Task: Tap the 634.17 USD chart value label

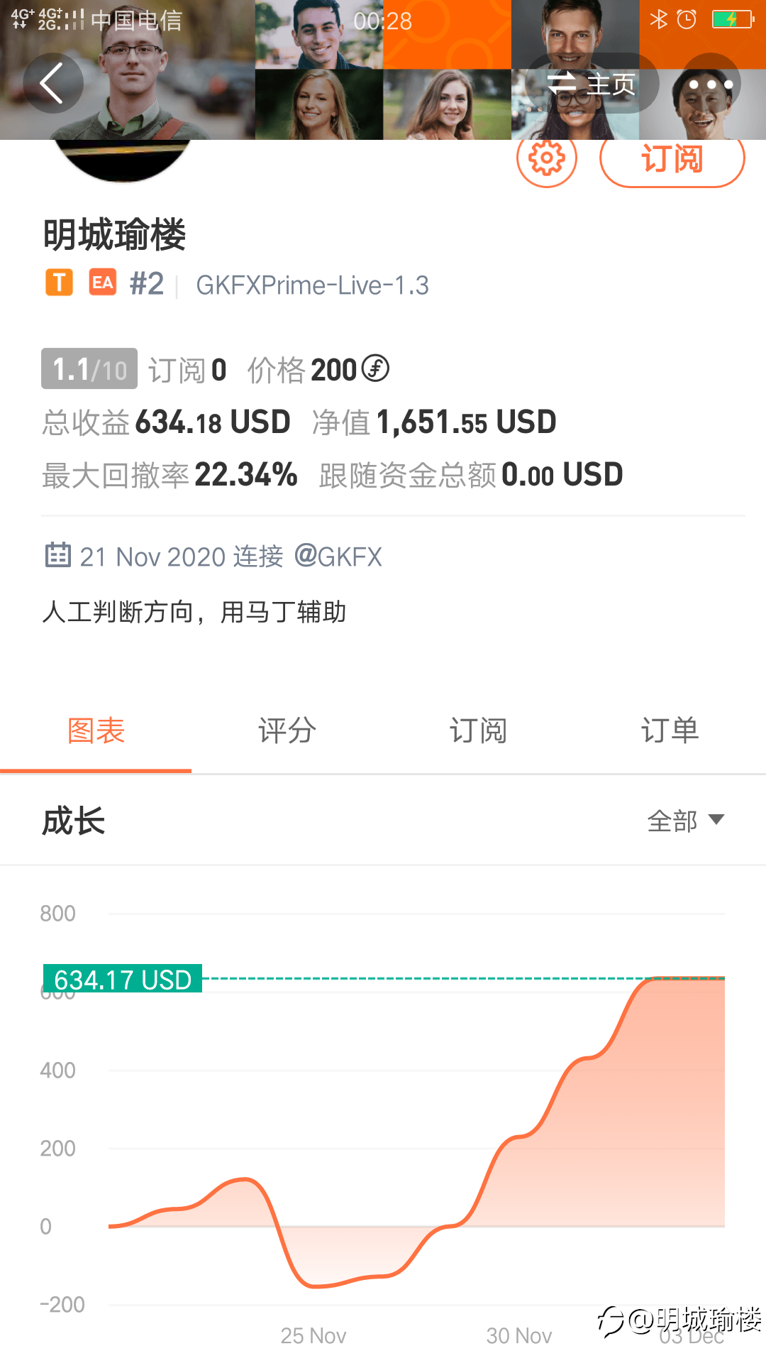Action: pos(123,979)
